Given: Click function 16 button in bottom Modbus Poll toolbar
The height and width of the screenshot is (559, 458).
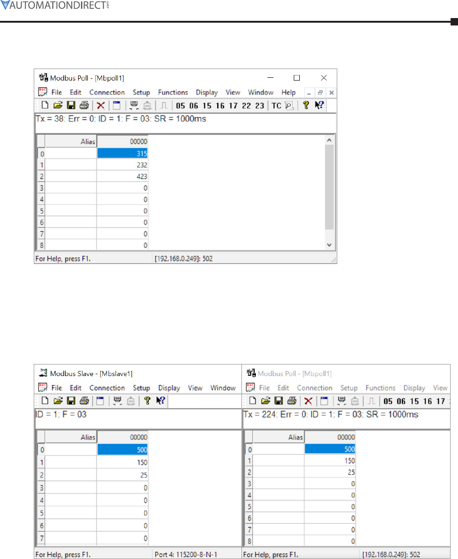Looking at the screenshot, I should click(x=427, y=401).
